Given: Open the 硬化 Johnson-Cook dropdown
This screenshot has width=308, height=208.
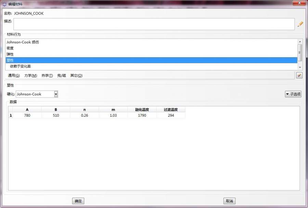Looking at the screenshot, I should pos(56,94).
